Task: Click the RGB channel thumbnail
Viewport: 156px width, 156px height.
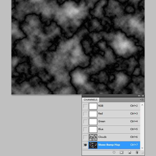Action: [x=93, y=106]
